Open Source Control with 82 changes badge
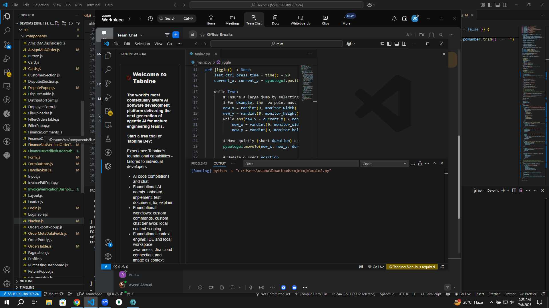 tap(7, 44)
